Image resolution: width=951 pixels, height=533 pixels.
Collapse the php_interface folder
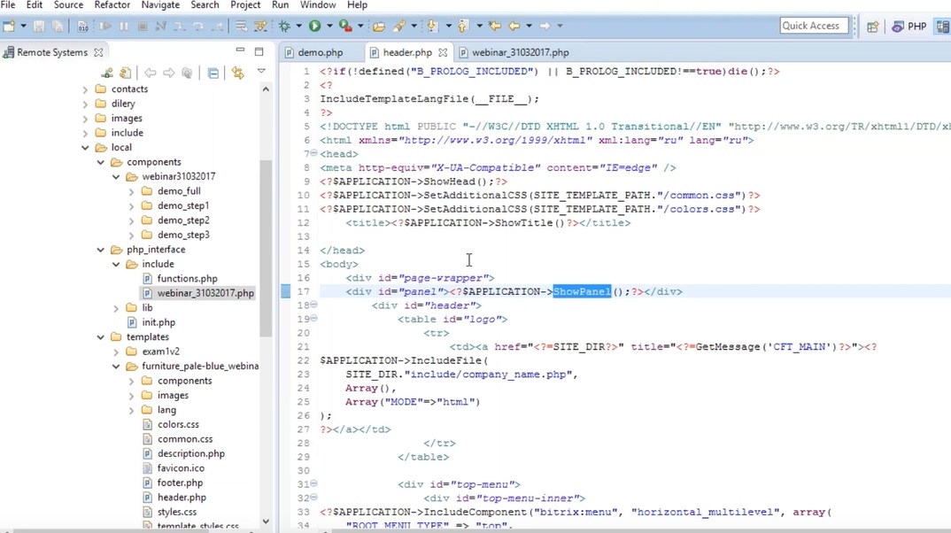tap(100, 249)
